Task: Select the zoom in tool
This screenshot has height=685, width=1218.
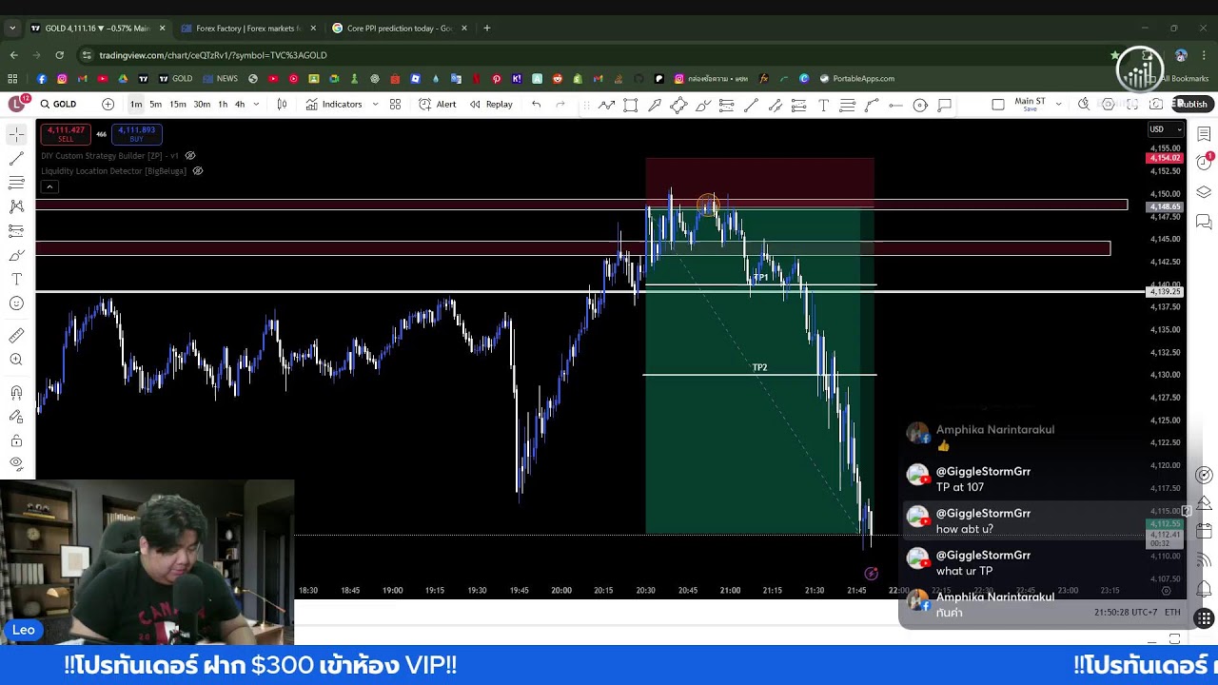Action: [16, 359]
